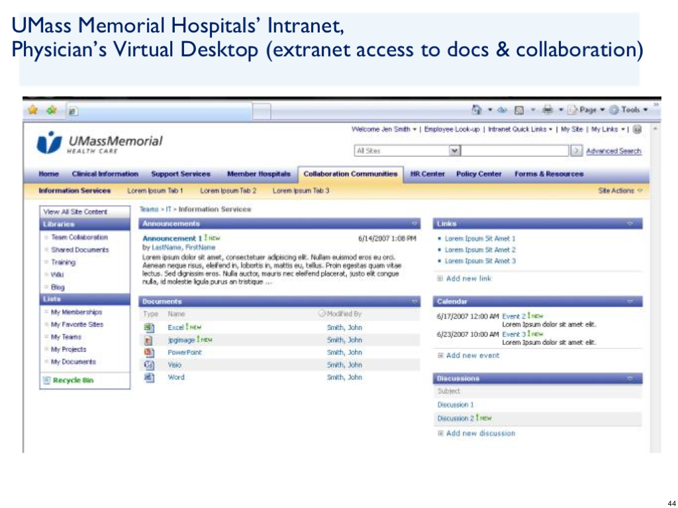
Task: Select Lorem Ipsum Tab 2 sub-tab
Action: point(228,190)
